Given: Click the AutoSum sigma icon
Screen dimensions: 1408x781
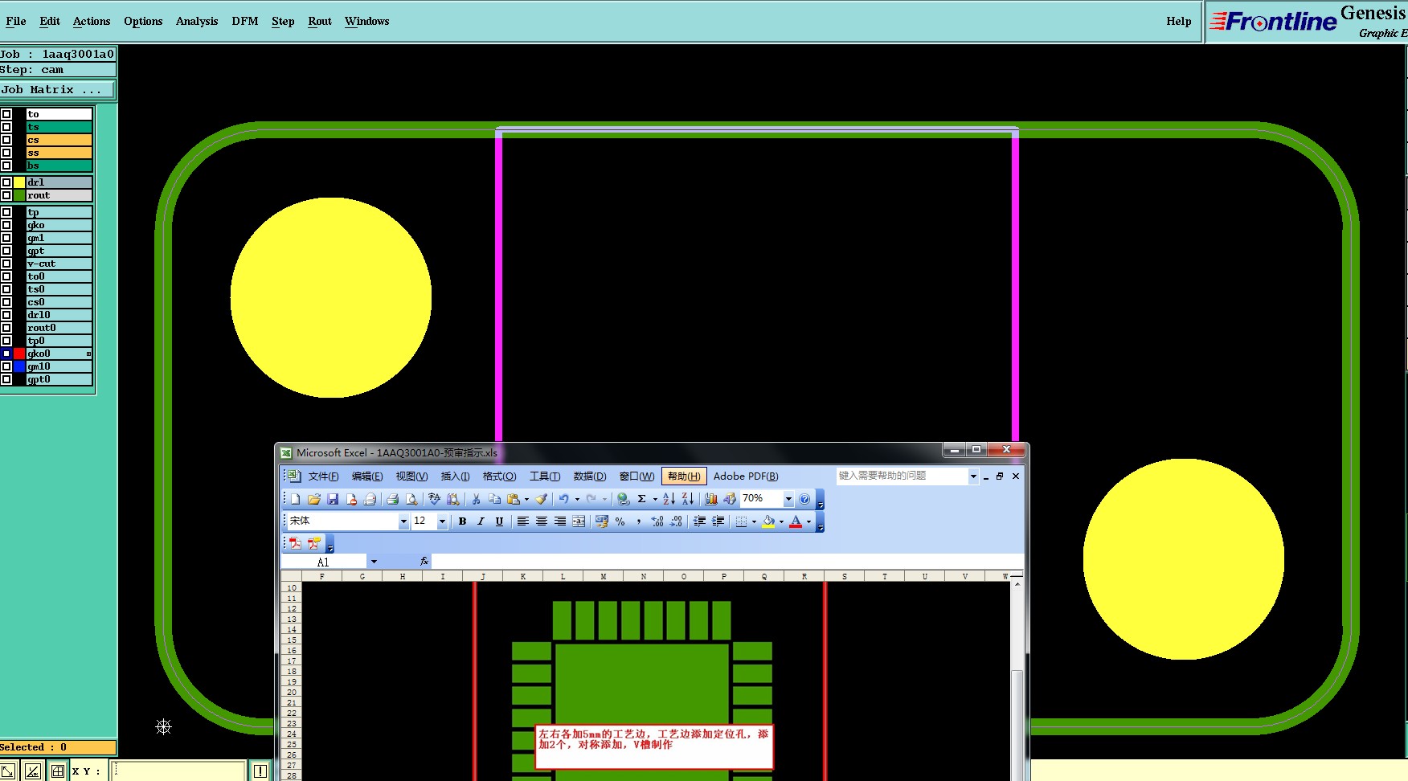Looking at the screenshot, I should [x=642, y=499].
